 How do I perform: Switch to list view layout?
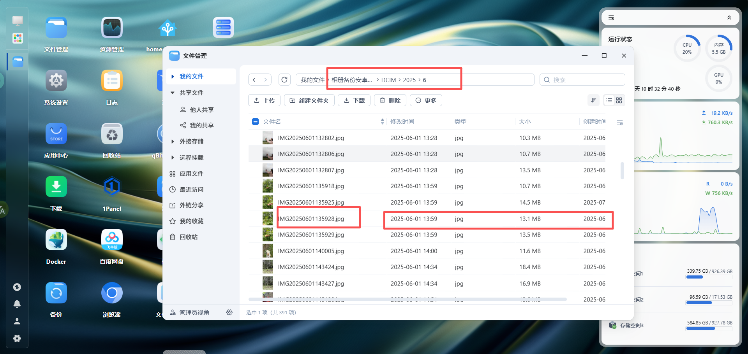click(609, 100)
